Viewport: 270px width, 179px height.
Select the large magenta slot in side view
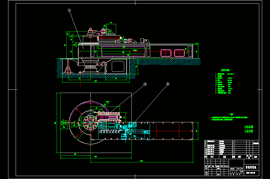[x=123, y=51]
